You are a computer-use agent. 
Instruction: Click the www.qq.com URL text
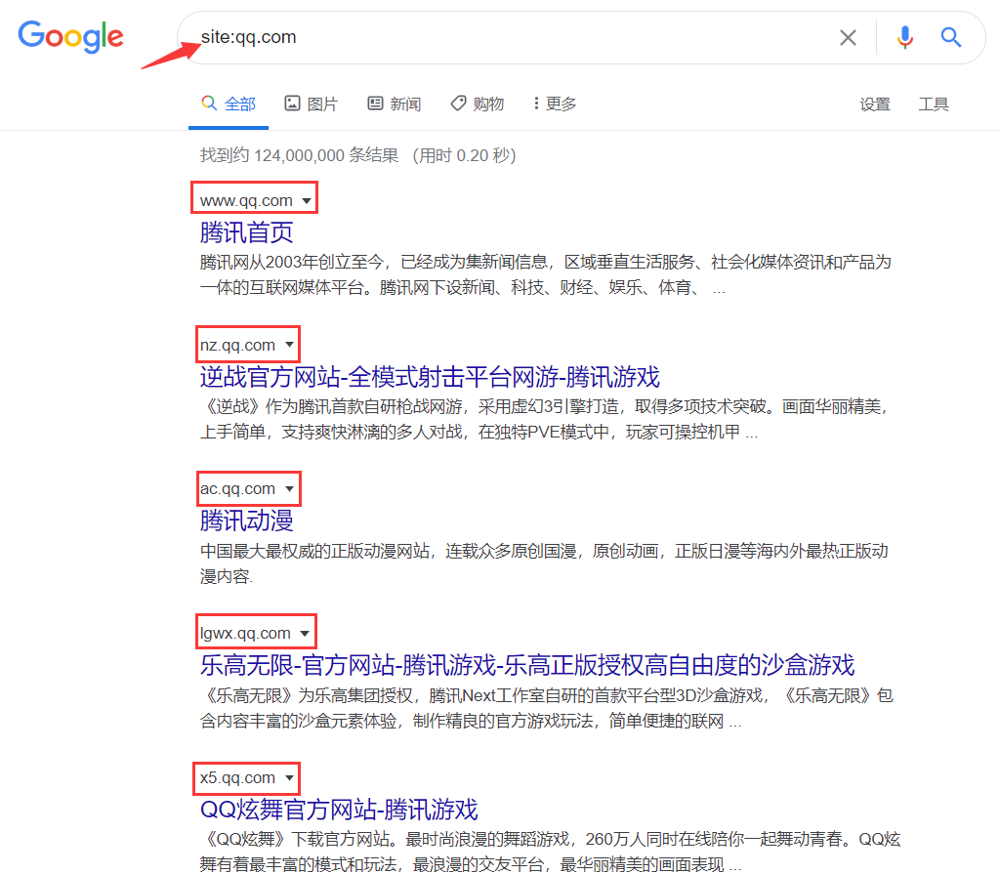[246, 201]
